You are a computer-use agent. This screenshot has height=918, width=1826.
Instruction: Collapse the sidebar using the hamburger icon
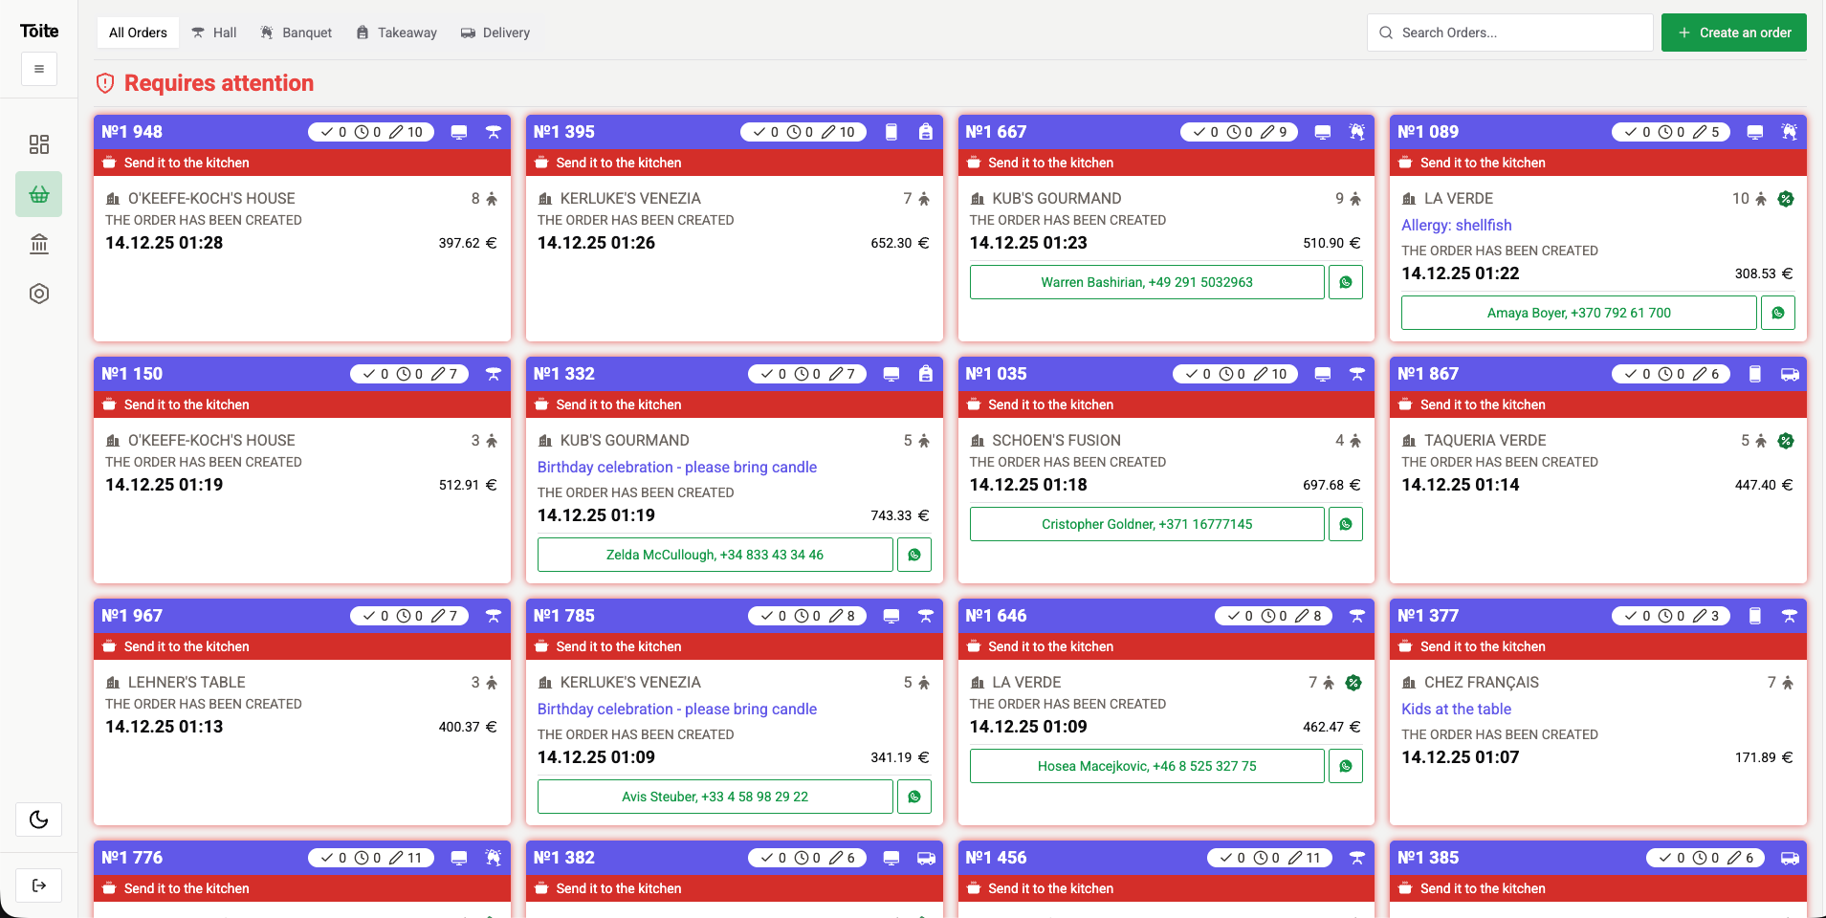point(38,68)
